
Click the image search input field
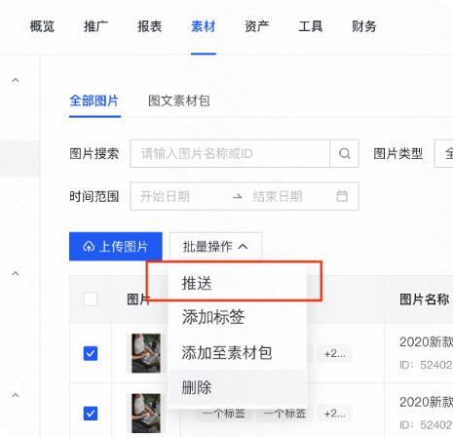tap(230, 153)
